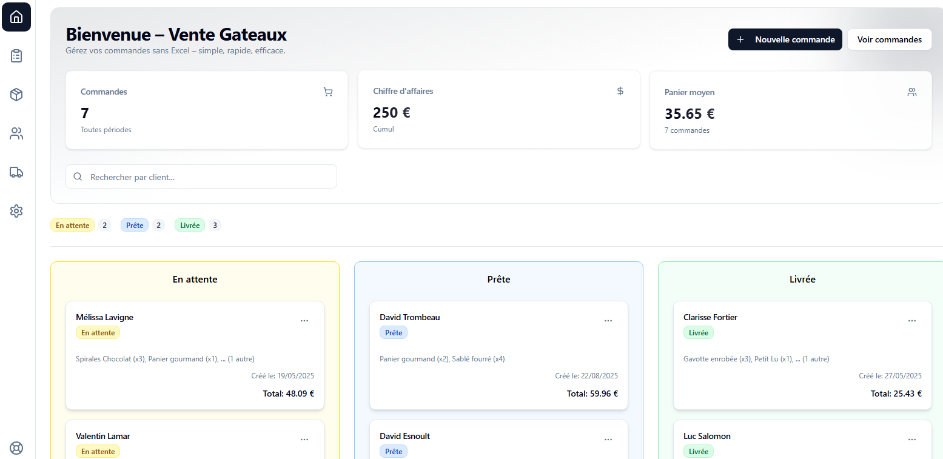Click the help lifebuoy icon at sidebar bottom
The image size is (943, 459).
[16, 448]
